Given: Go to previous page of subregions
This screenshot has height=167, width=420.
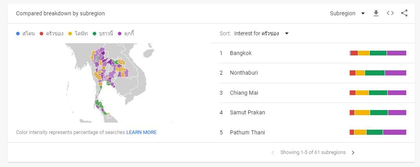Looking at the screenshot, I should tap(273, 152).
